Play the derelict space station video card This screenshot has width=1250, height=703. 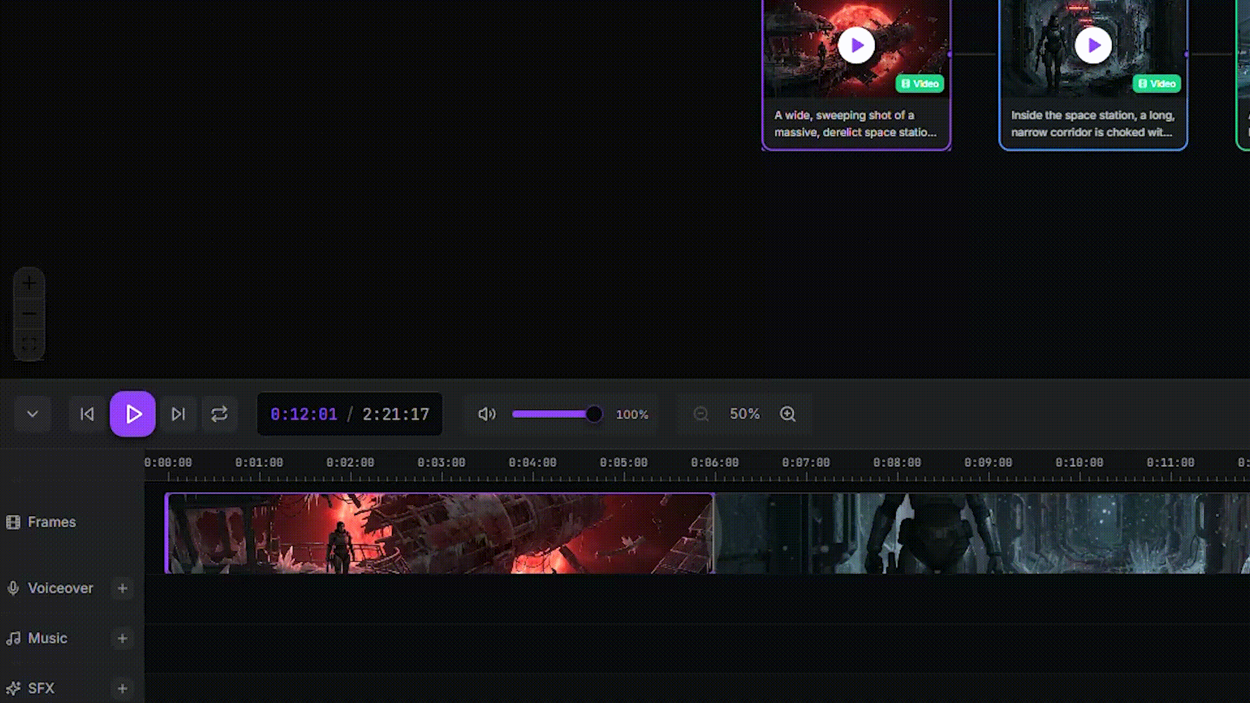pos(857,44)
